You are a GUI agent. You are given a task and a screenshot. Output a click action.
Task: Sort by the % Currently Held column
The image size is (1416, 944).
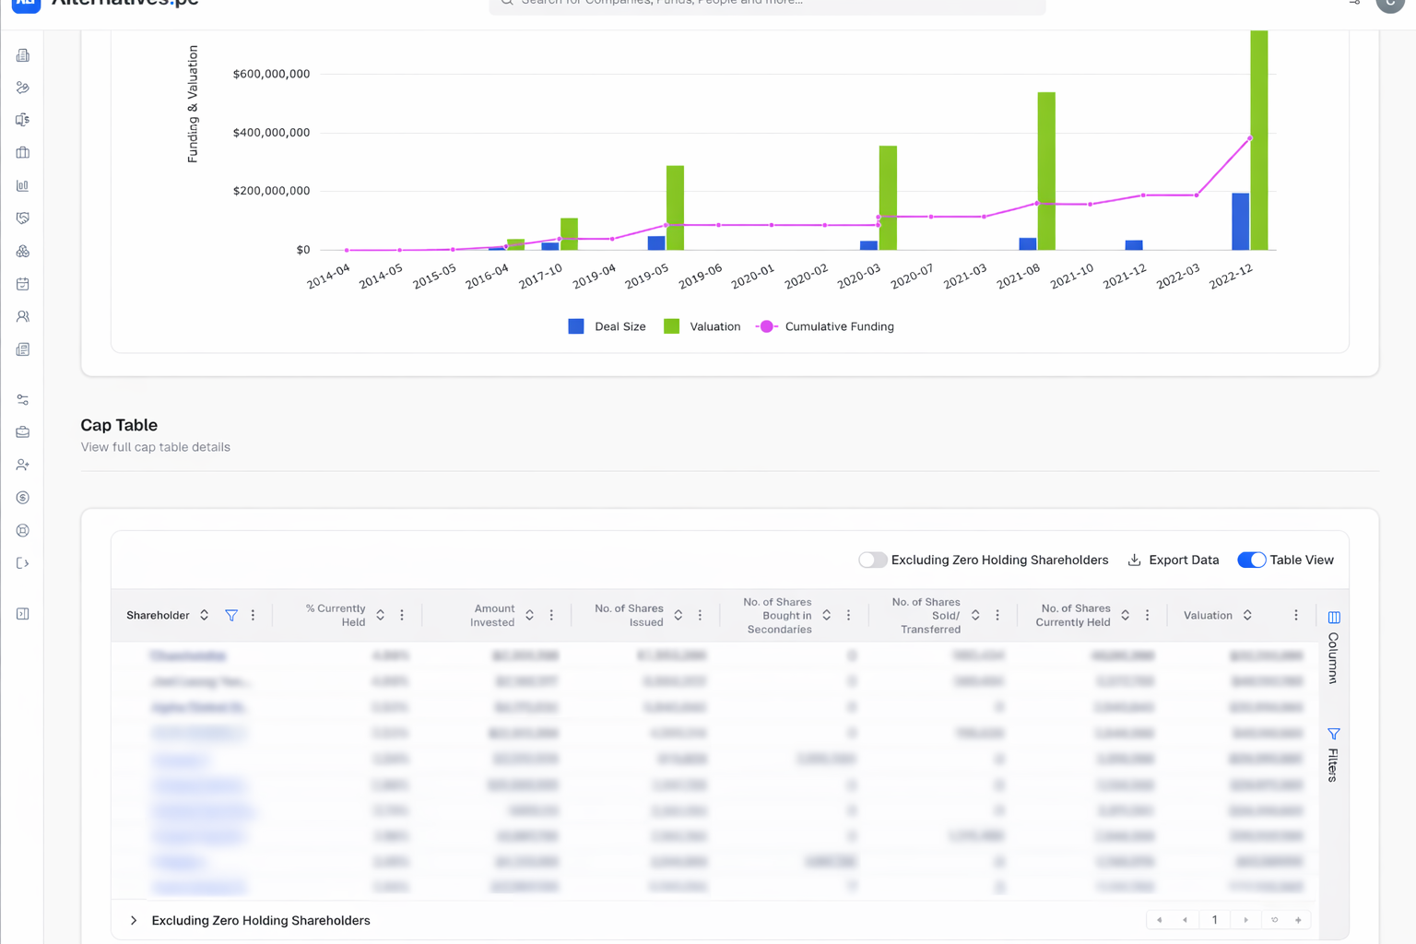[x=380, y=615]
